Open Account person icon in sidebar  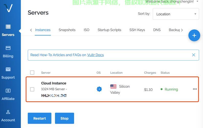(8, 112)
